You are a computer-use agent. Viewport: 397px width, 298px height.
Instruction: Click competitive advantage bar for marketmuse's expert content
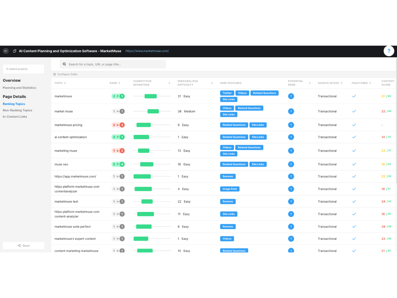141,239
